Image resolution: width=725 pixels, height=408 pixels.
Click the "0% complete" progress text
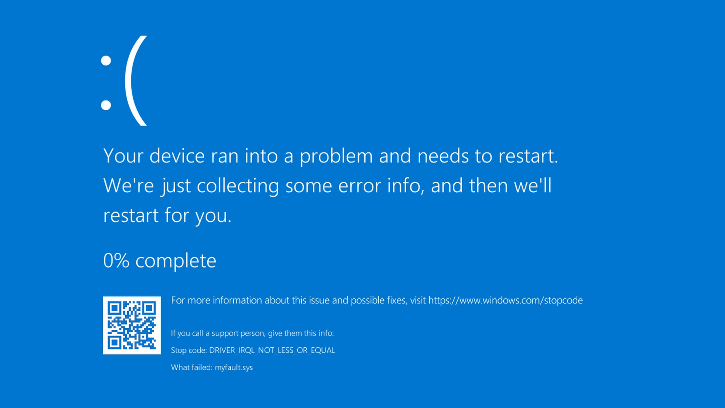[x=160, y=261]
